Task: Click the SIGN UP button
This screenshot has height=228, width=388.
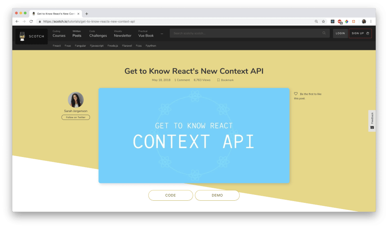Action: (x=360, y=33)
